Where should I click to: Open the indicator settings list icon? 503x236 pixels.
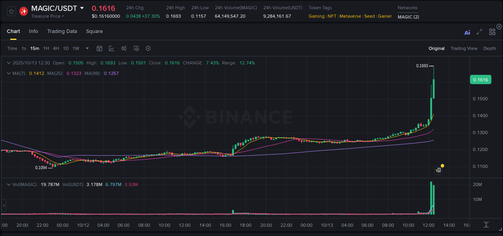coord(136,48)
